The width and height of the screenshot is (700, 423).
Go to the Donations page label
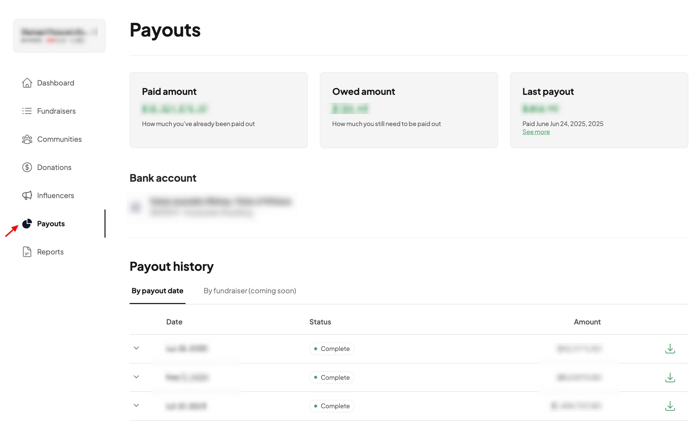click(x=54, y=167)
